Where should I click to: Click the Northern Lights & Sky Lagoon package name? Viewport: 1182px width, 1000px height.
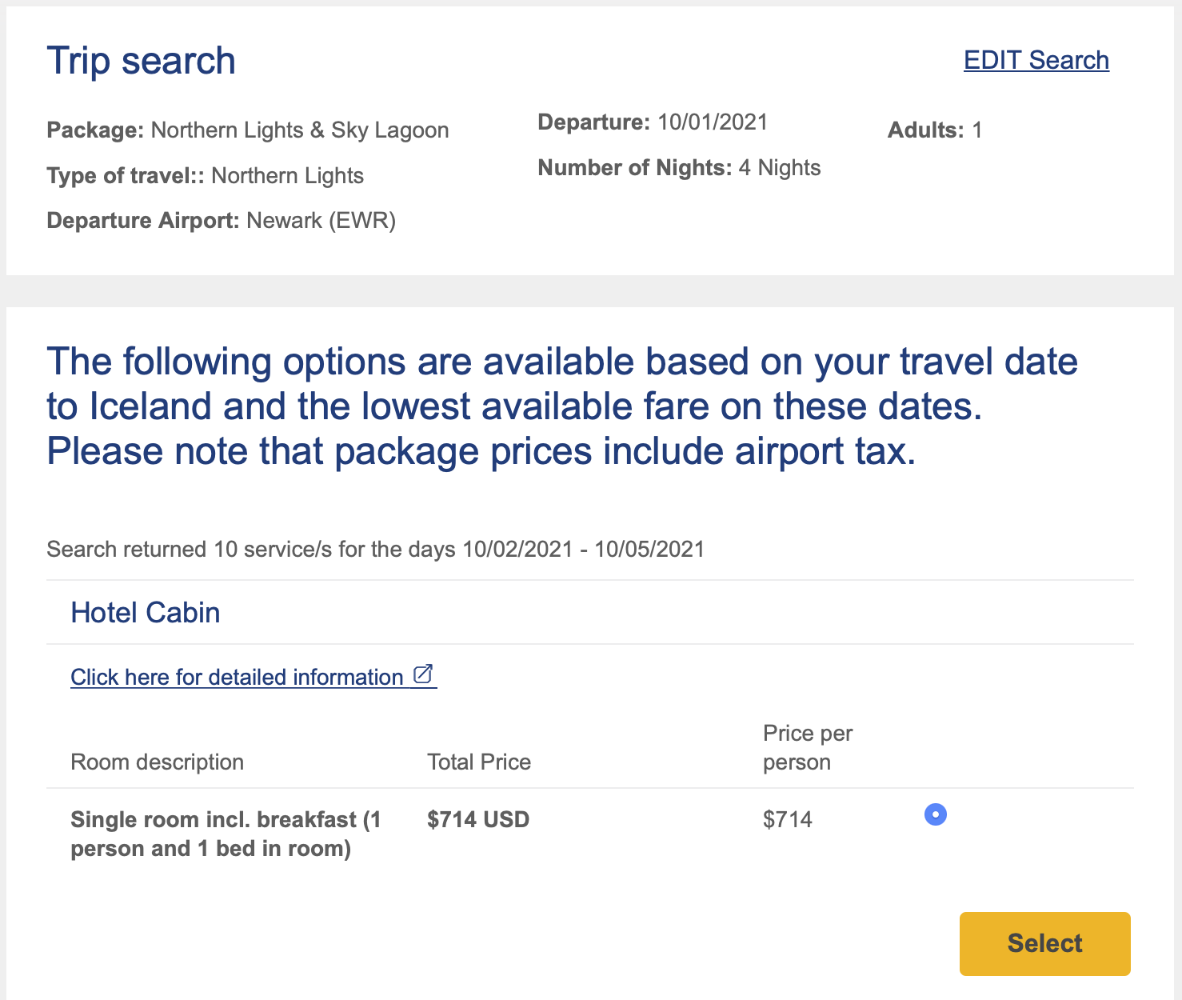tap(300, 130)
